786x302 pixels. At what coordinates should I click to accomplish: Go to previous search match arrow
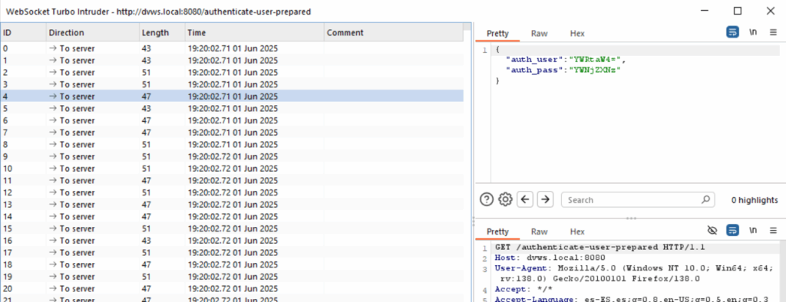(x=525, y=199)
